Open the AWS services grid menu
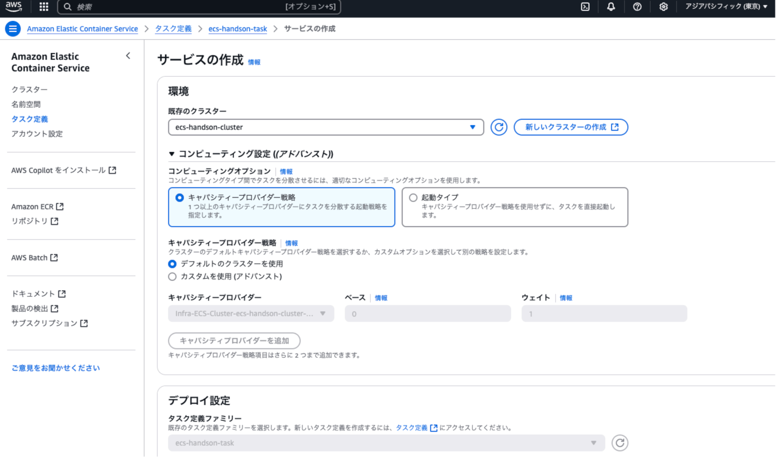Image resolution: width=776 pixels, height=461 pixels. click(43, 7)
